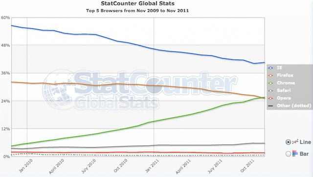Click the Other (dotted) legend label
Viewport: 313px width, 177px height.
coord(294,106)
